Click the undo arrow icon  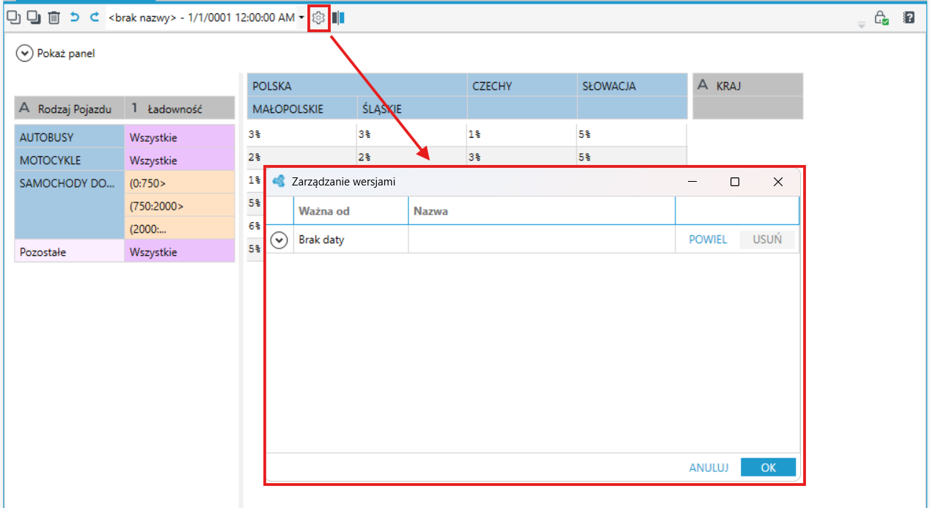coord(75,17)
